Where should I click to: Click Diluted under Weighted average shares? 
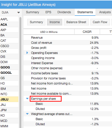pyautogui.click(x=40, y=124)
